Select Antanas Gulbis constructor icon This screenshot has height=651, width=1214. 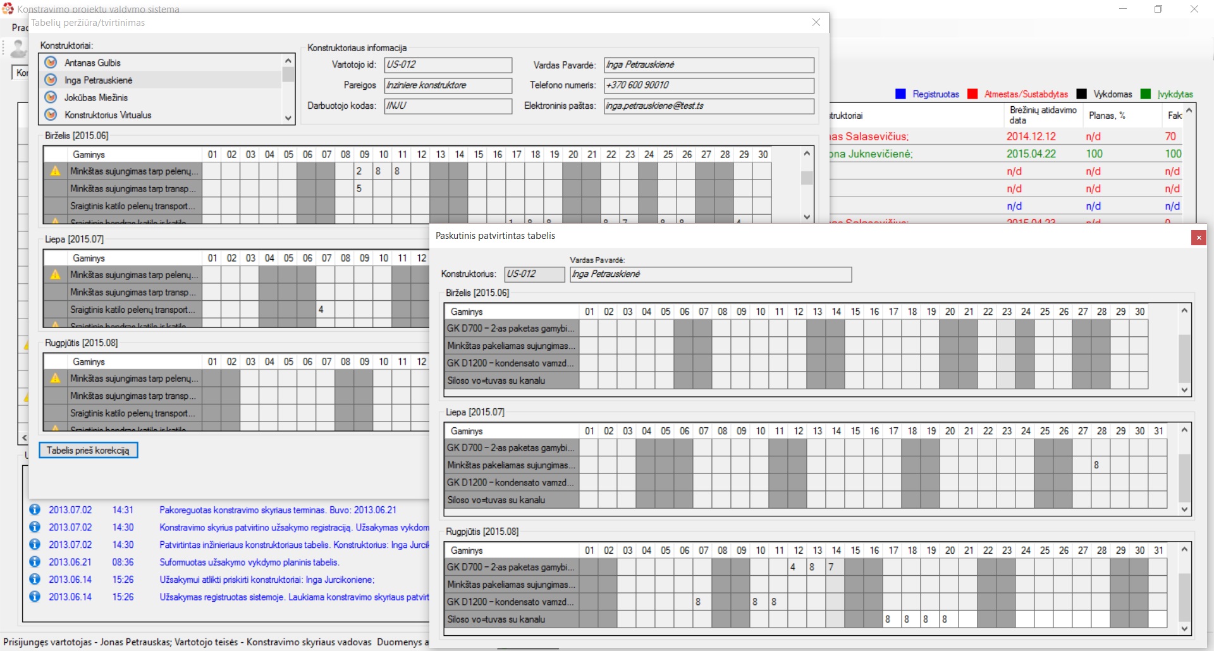(x=51, y=63)
